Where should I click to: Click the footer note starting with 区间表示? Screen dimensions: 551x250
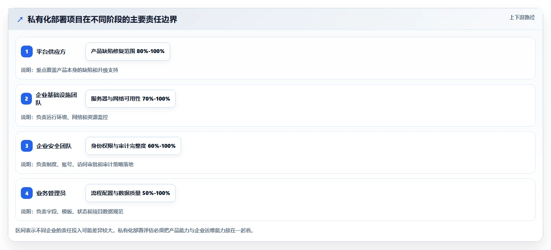click(134, 230)
